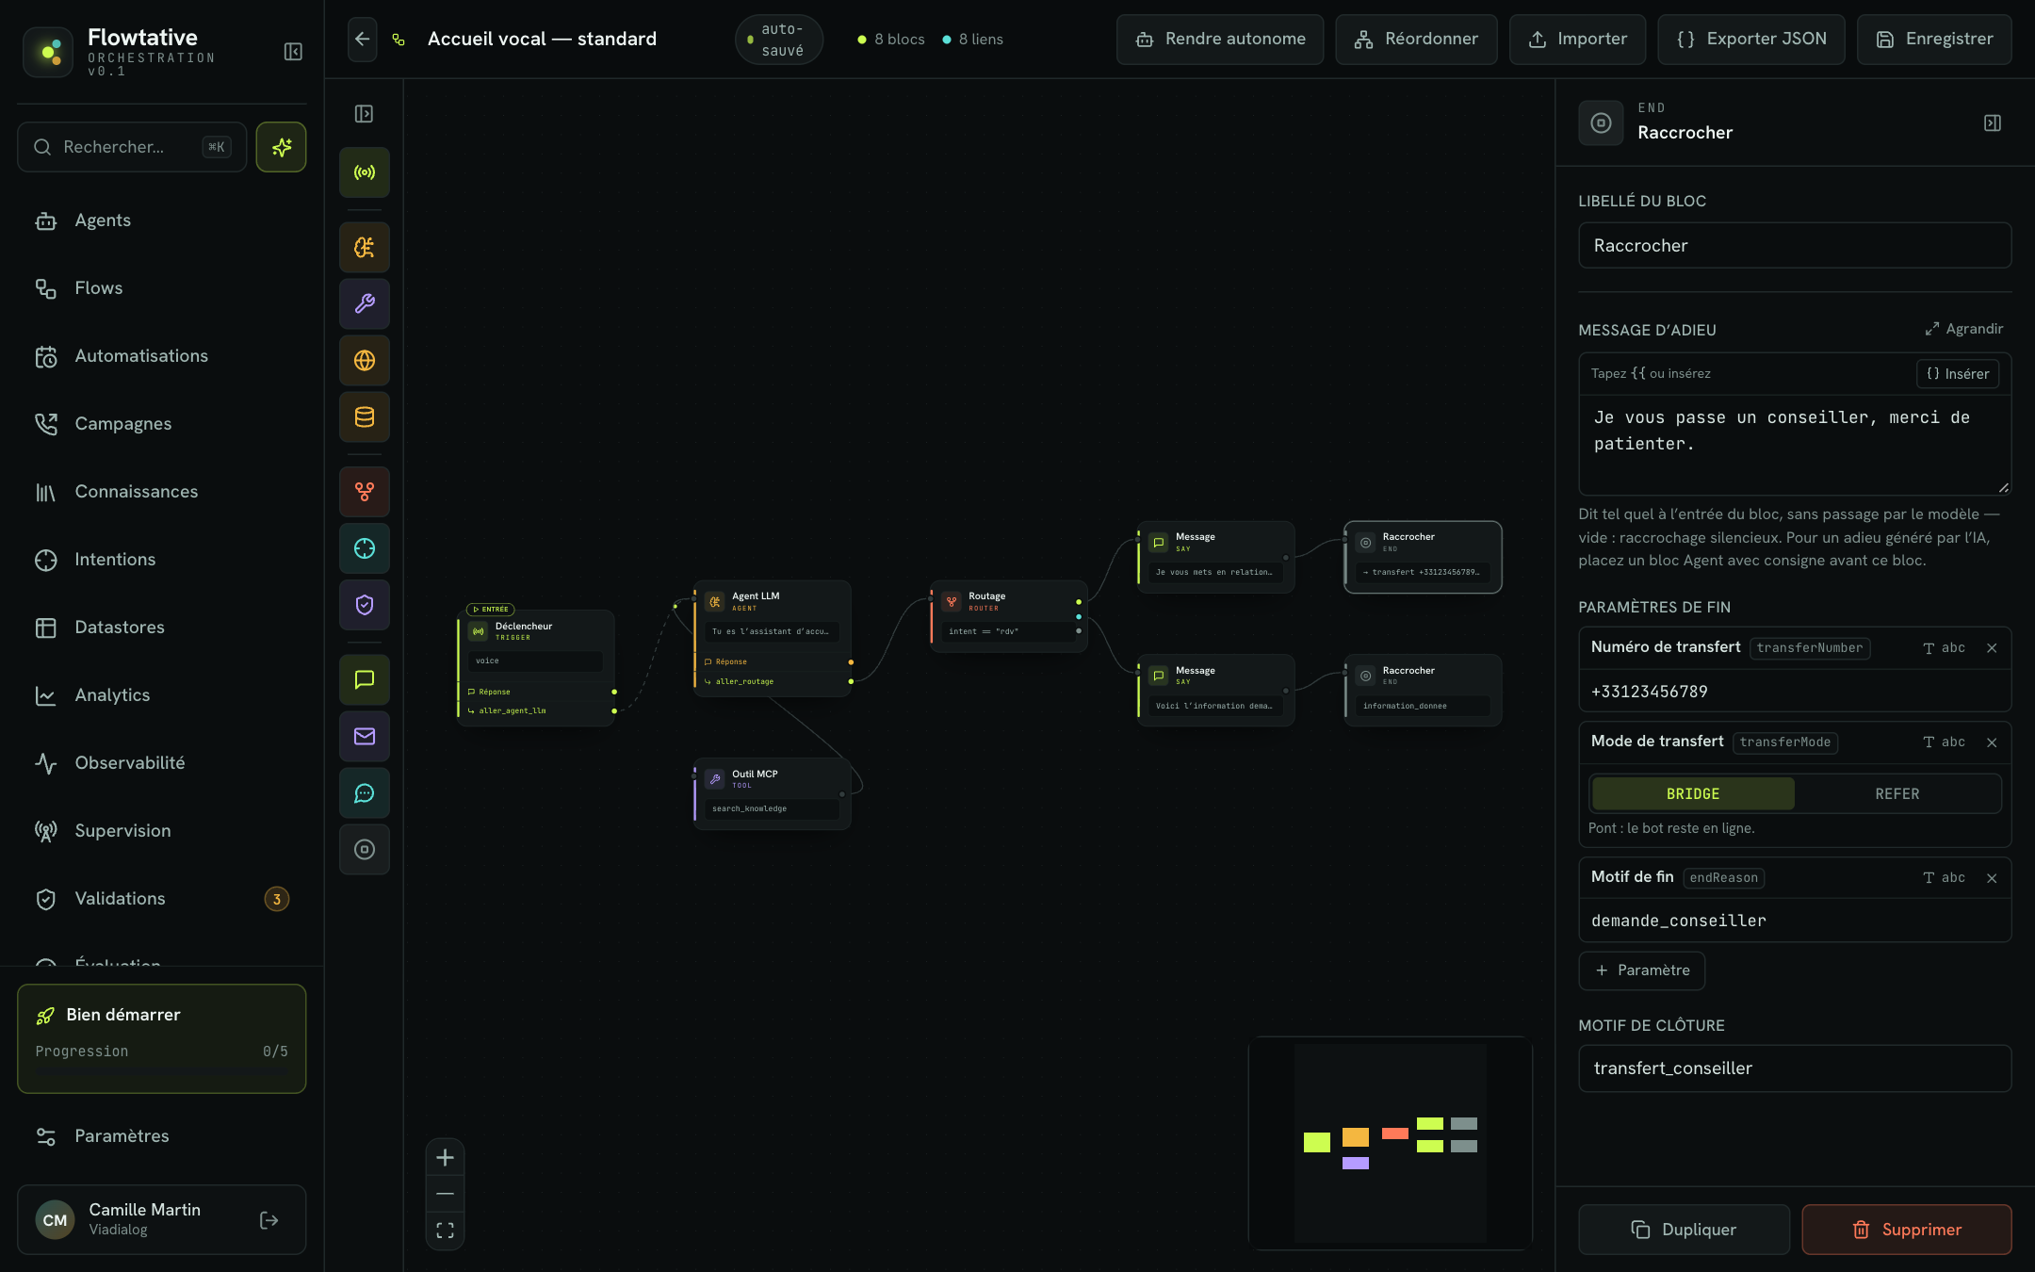The width and height of the screenshot is (2035, 1272).
Task: Select the trigger broadcast block in palette
Action: (x=365, y=172)
